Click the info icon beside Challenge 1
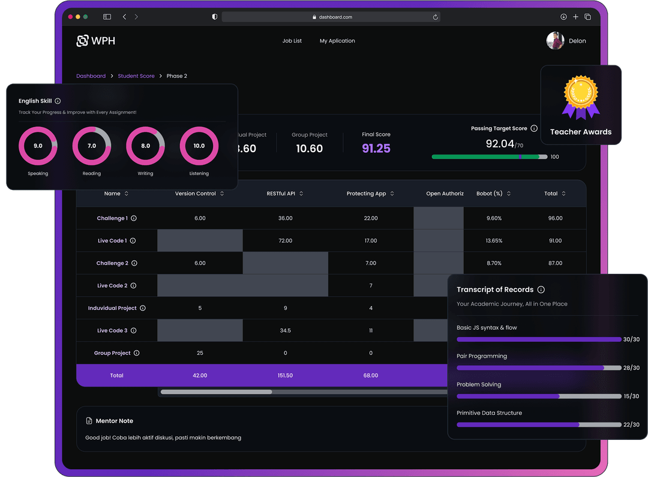 [x=134, y=218]
